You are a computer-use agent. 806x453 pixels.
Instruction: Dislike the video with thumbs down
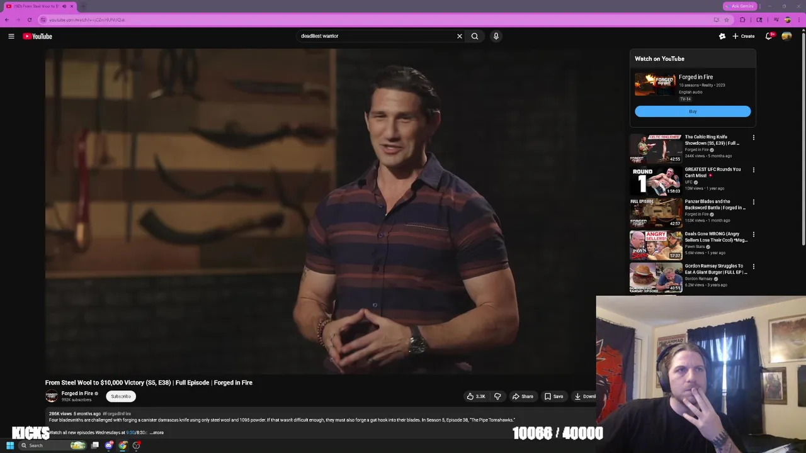pyautogui.click(x=497, y=396)
